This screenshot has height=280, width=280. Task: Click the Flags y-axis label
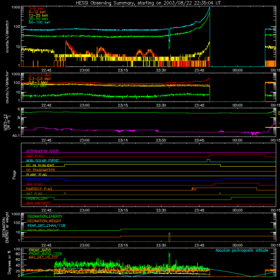[x=14, y=175]
